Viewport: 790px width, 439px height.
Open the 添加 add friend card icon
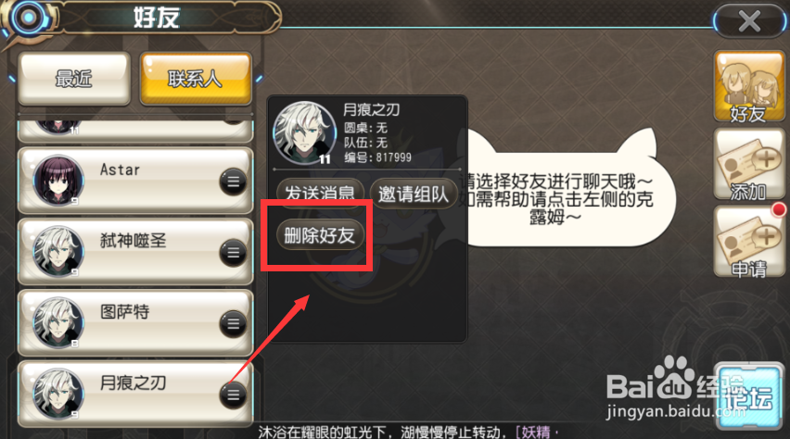point(749,165)
